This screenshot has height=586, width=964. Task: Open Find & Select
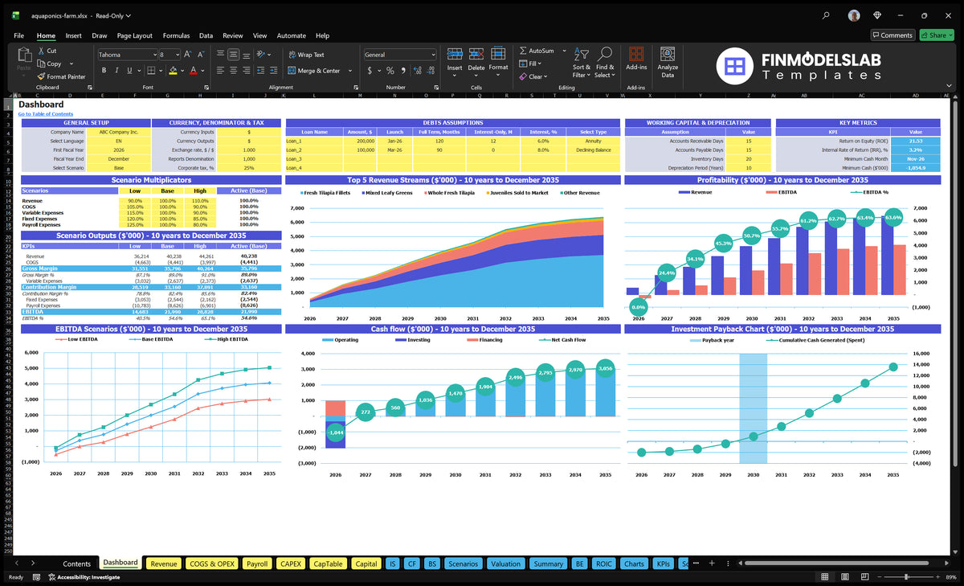tap(605, 62)
